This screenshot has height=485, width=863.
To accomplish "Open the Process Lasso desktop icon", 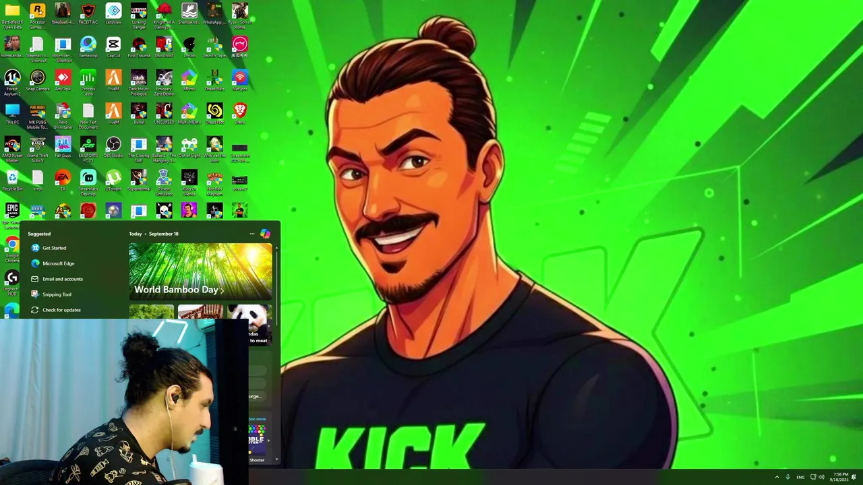I will [x=88, y=83].
